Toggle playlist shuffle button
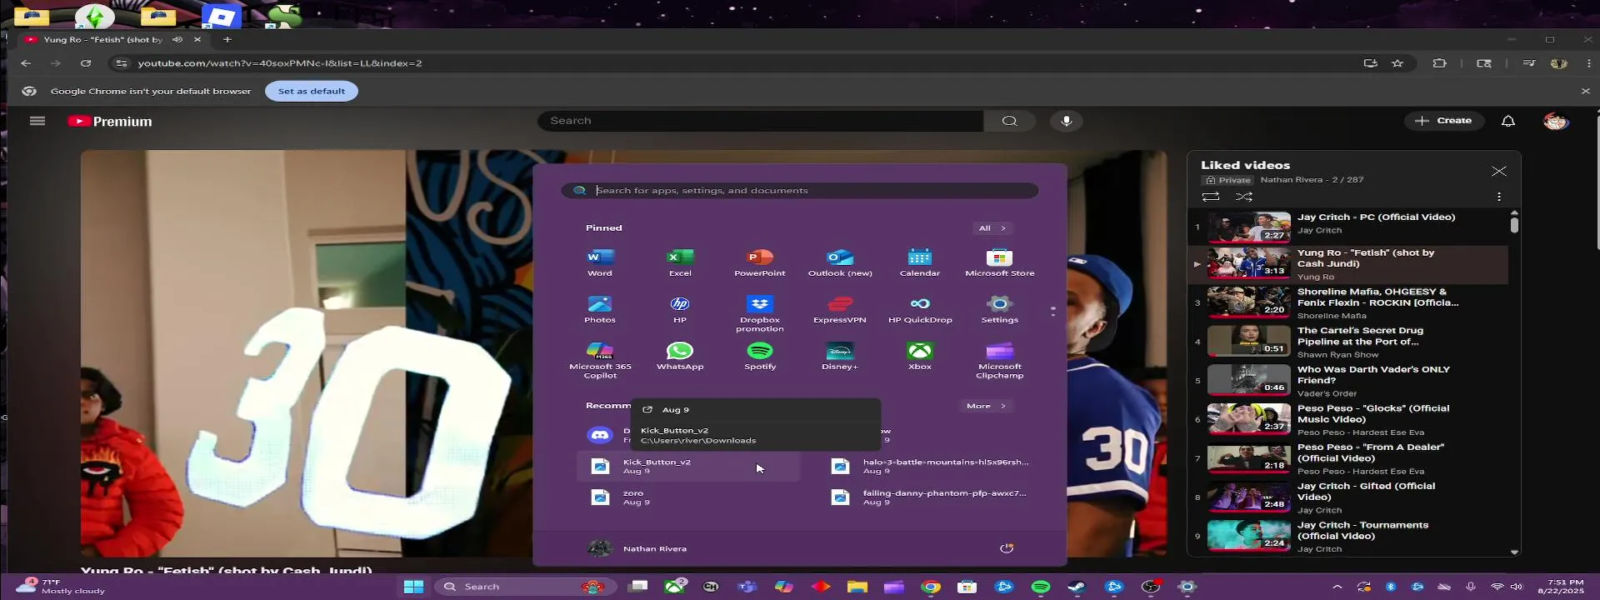The image size is (1600, 600). (x=1244, y=197)
